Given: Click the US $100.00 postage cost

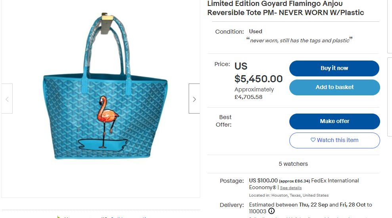Looking at the screenshot, I should click(x=263, y=180).
